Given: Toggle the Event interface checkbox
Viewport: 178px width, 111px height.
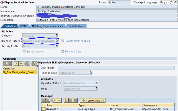Looking at the screenshot, I should pyautogui.click(x=24, y=52).
